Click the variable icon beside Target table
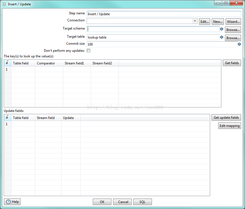The width and height of the screenshot is (245, 209). (x=222, y=37)
